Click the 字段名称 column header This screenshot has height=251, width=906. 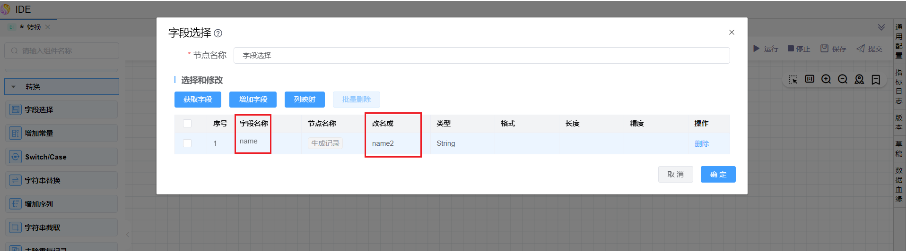(x=254, y=123)
